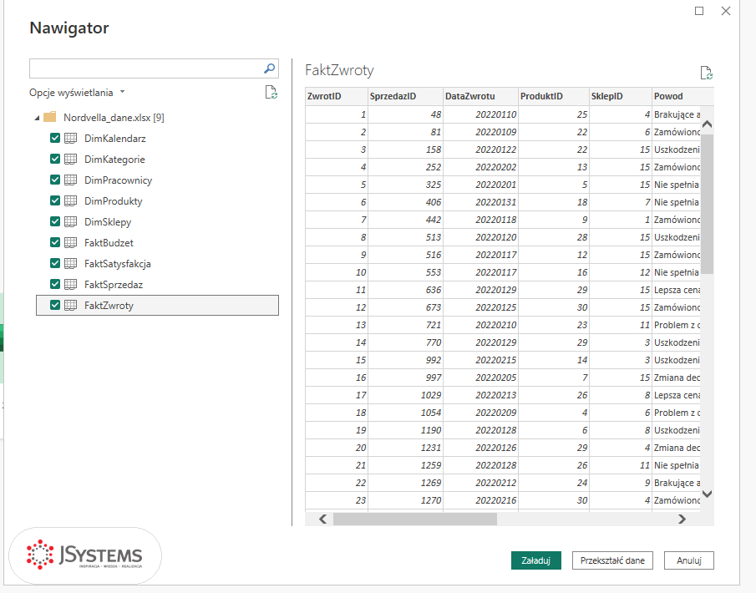
Task: Click the FaktSprzedaz table icon
Action: pyautogui.click(x=70, y=285)
